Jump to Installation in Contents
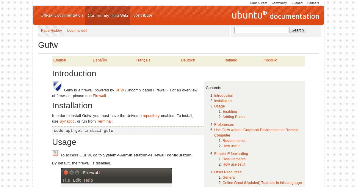 (x=223, y=101)
